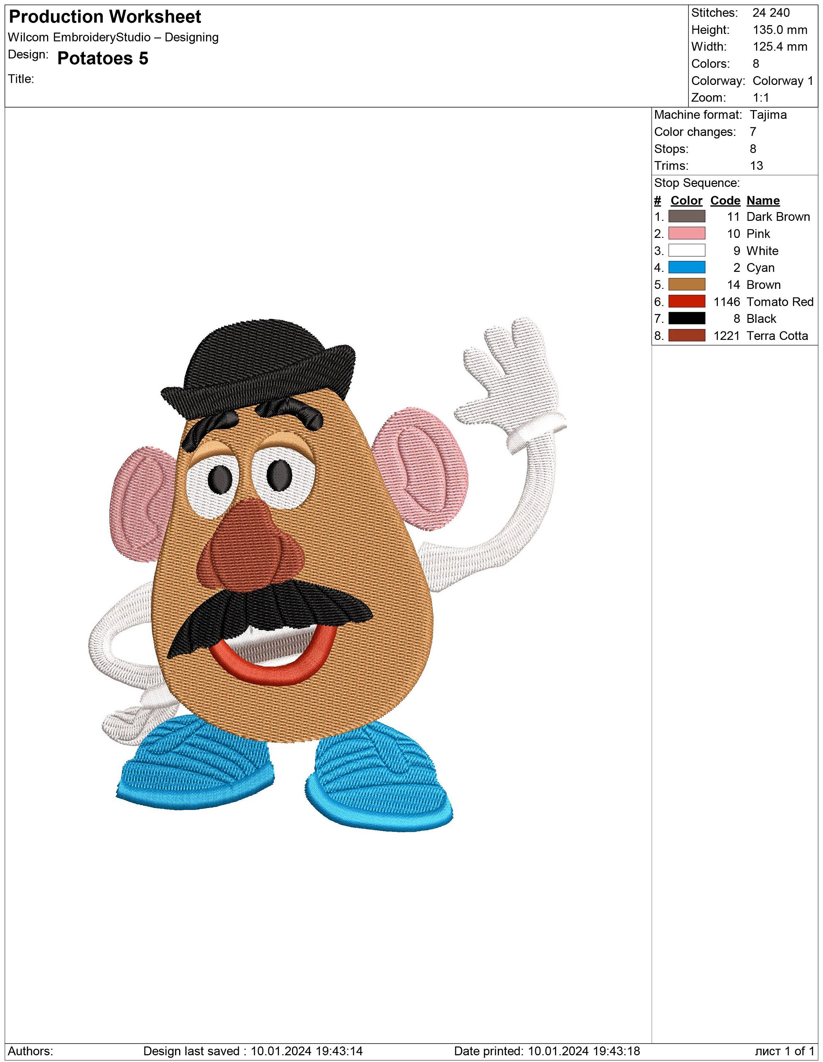Click 'Wilcom EmbroideryStudio – Designing' text
823x1062 pixels.
(x=113, y=38)
